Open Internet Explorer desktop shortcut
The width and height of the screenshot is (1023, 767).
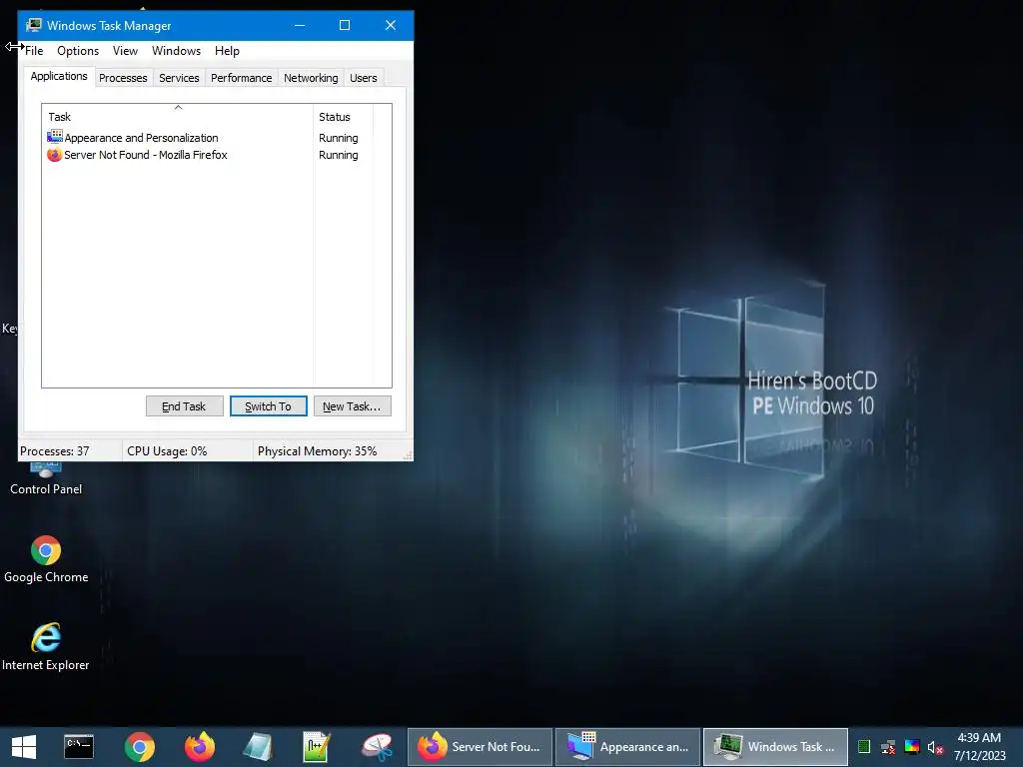(46, 647)
